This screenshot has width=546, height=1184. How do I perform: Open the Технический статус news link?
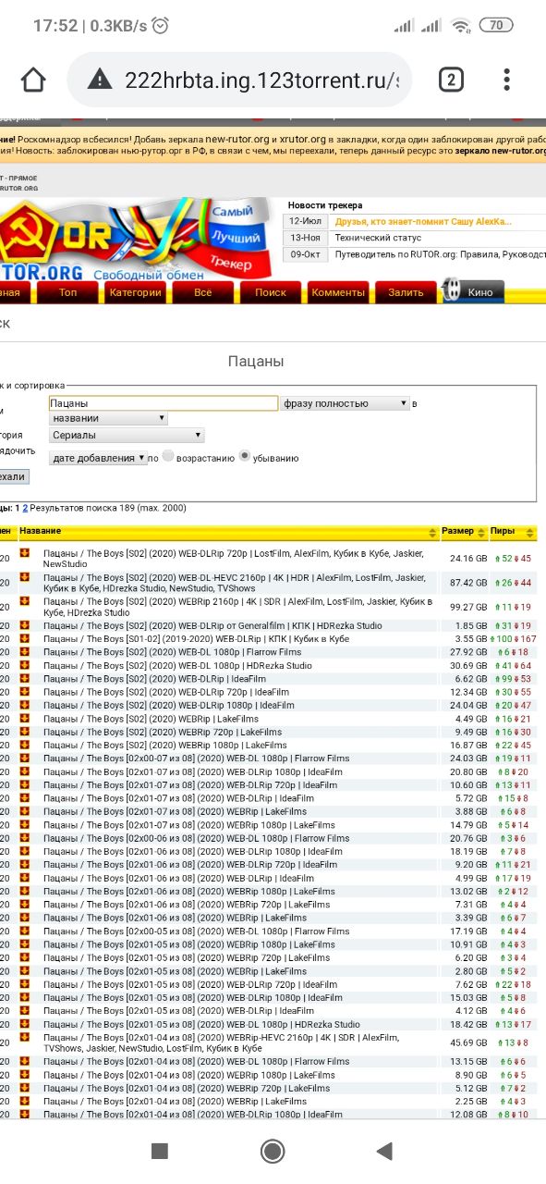(379, 238)
